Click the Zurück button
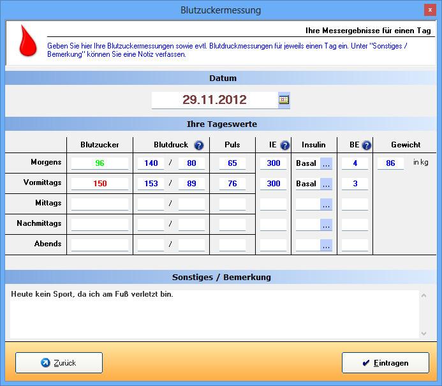 click(x=59, y=362)
